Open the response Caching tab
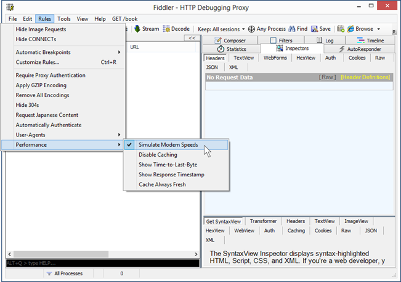 pos(296,230)
